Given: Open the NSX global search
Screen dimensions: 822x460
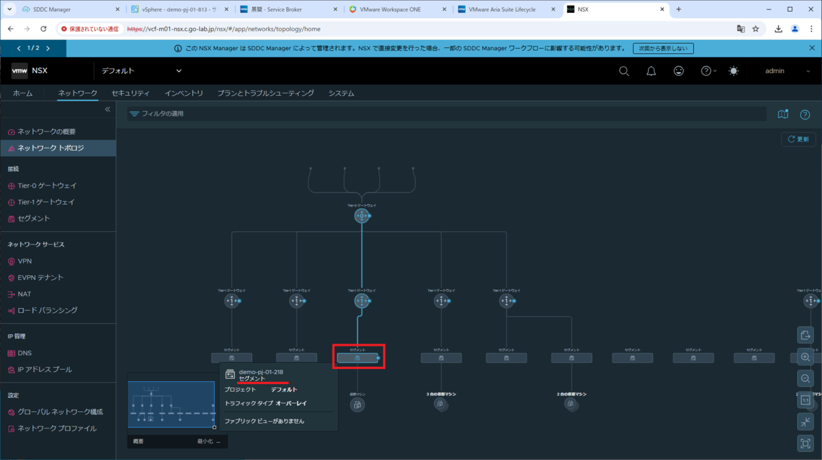Looking at the screenshot, I should coord(623,71).
